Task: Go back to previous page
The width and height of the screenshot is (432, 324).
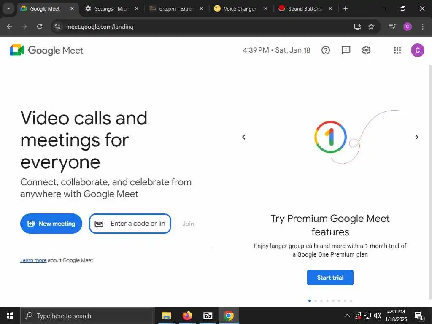Action: (x=9, y=27)
